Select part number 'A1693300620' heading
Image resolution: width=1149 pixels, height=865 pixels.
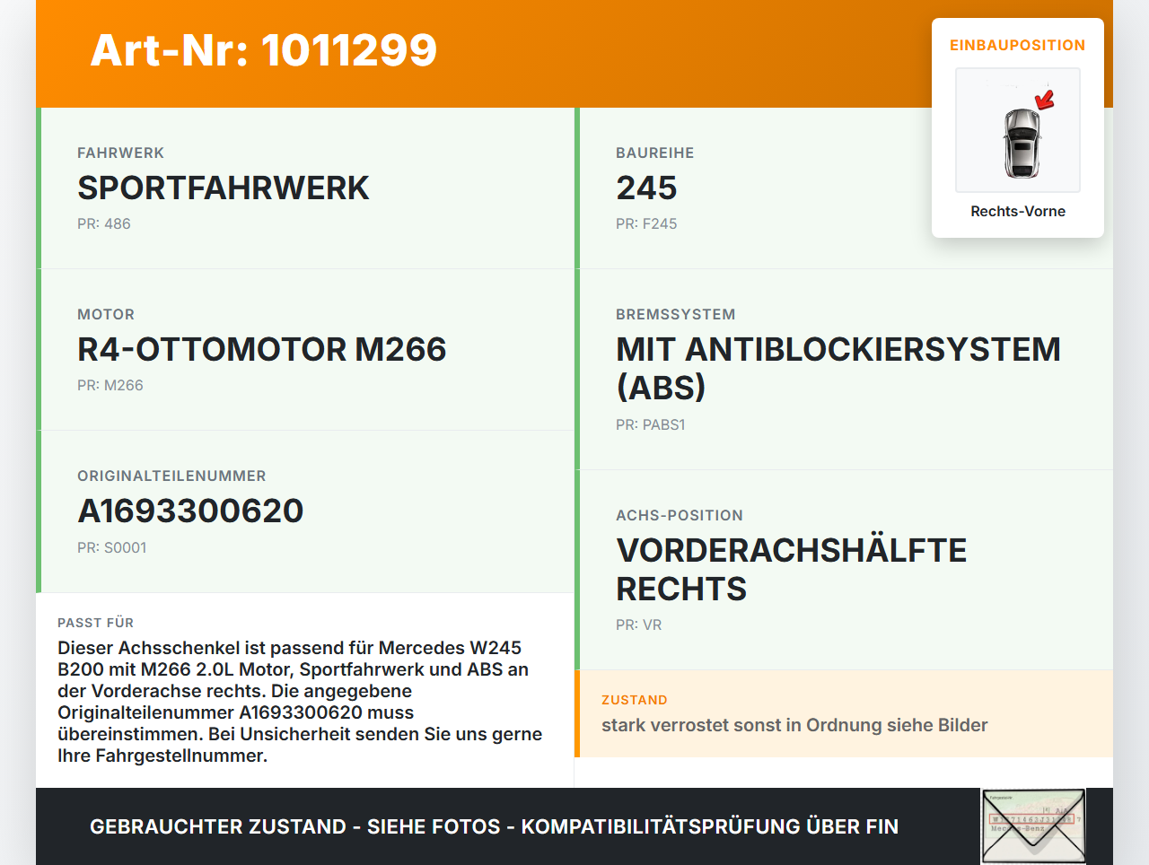click(x=190, y=511)
